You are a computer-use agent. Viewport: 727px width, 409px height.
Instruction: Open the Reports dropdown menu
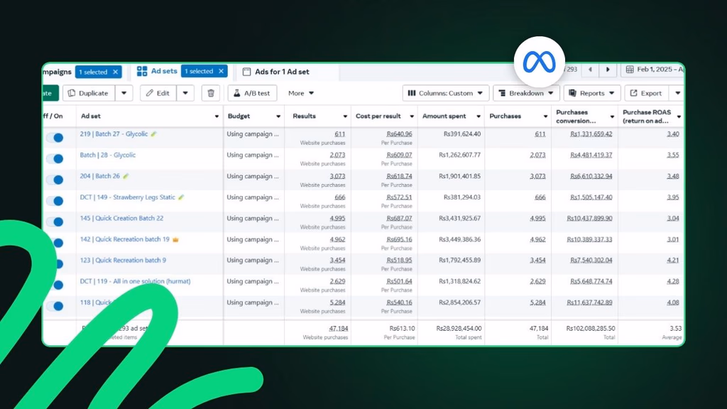click(x=592, y=93)
